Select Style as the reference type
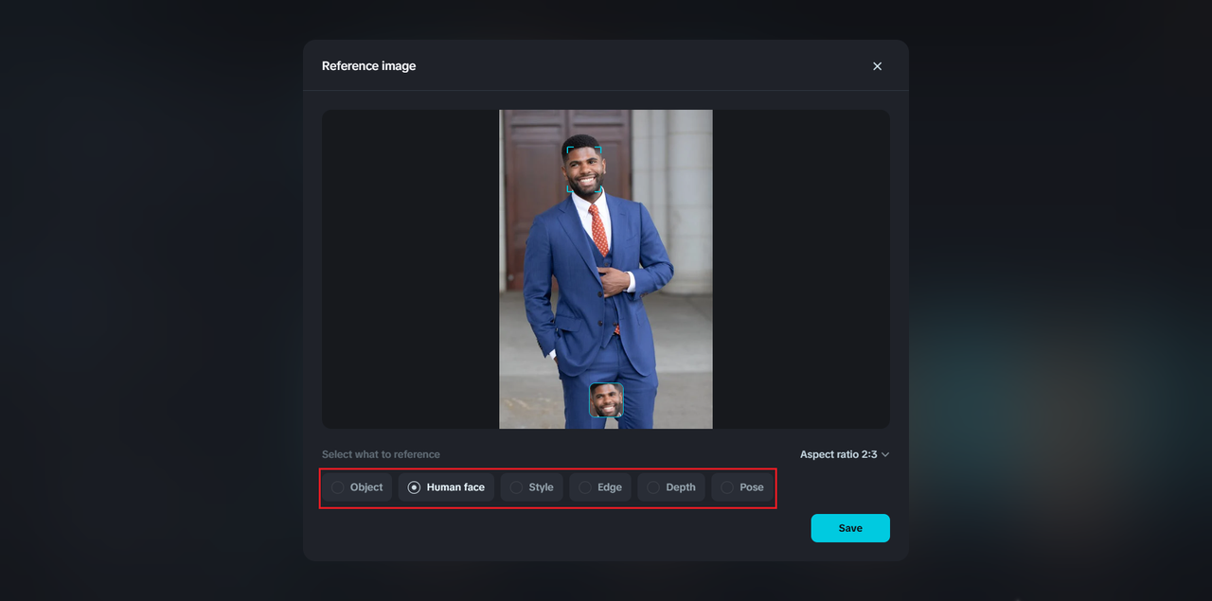 coord(531,487)
